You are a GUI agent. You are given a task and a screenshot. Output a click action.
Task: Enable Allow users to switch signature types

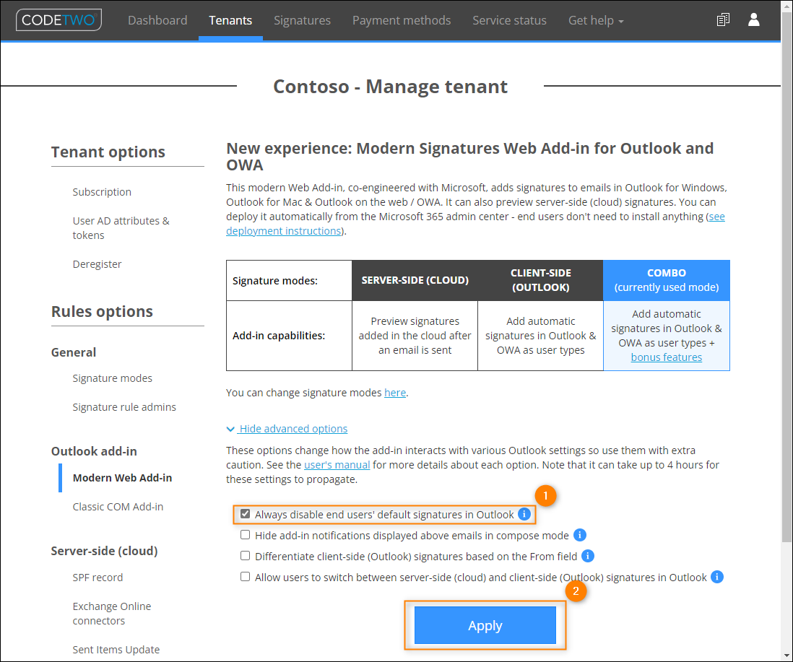246,577
